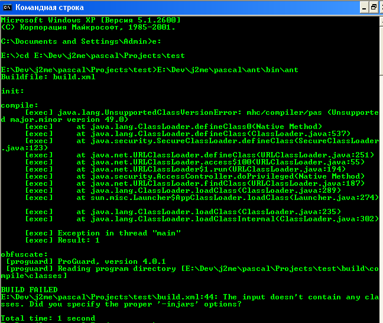
Task: Click the Командная строка title bar text
Action: coord(49,8)
